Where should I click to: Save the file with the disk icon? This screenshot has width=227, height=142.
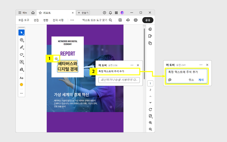[120, 20]
